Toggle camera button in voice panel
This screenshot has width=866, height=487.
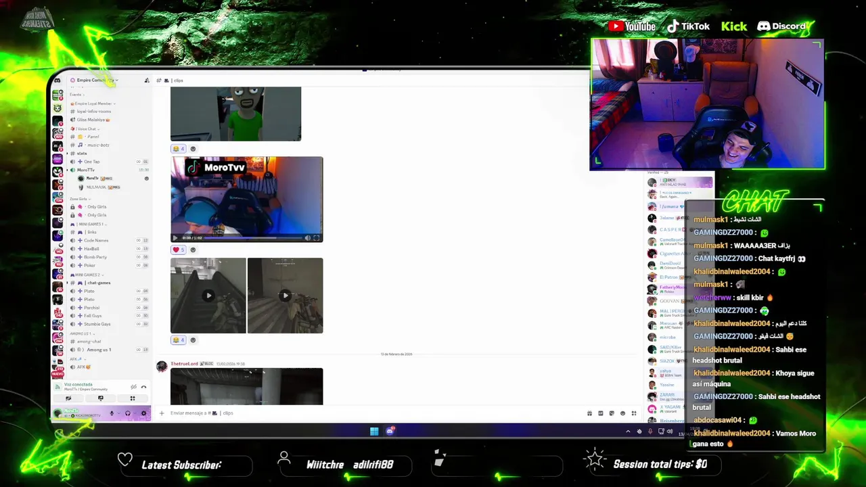(68, 398)
